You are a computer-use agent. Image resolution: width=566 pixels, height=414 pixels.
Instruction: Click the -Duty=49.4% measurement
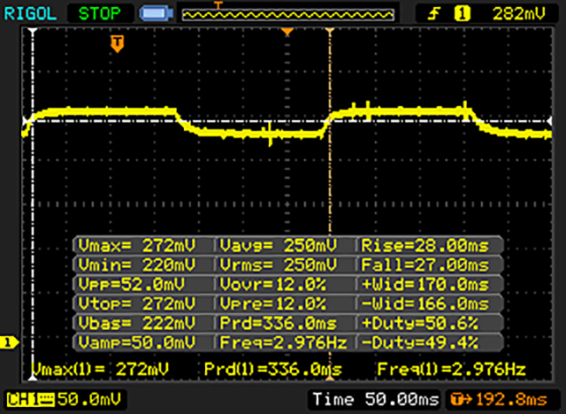tap(420, 342)
